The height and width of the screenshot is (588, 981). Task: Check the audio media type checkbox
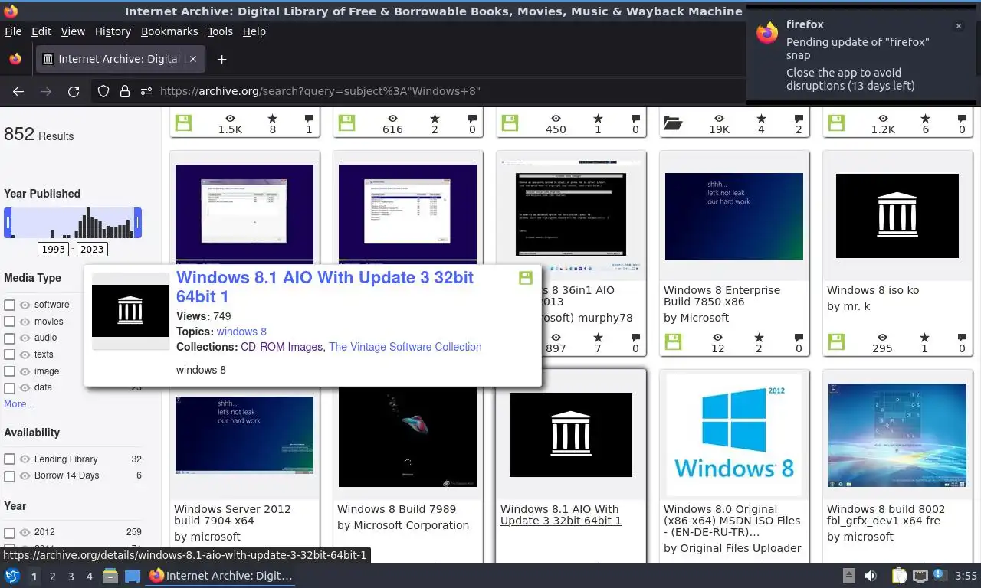click(x=9, y=338)
